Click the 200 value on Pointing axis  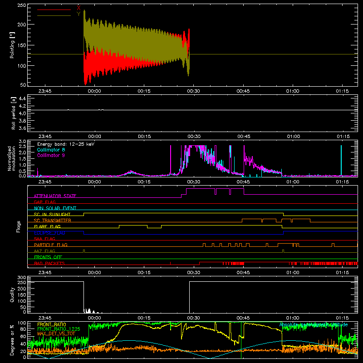coord(22,25)
